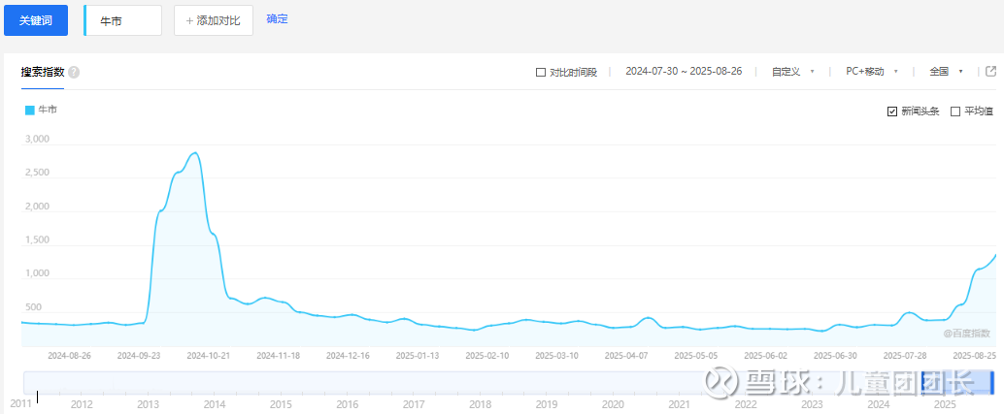Enable the 对比时间段 checkbox
This screenshot has width=1004, height=414.
541,72
